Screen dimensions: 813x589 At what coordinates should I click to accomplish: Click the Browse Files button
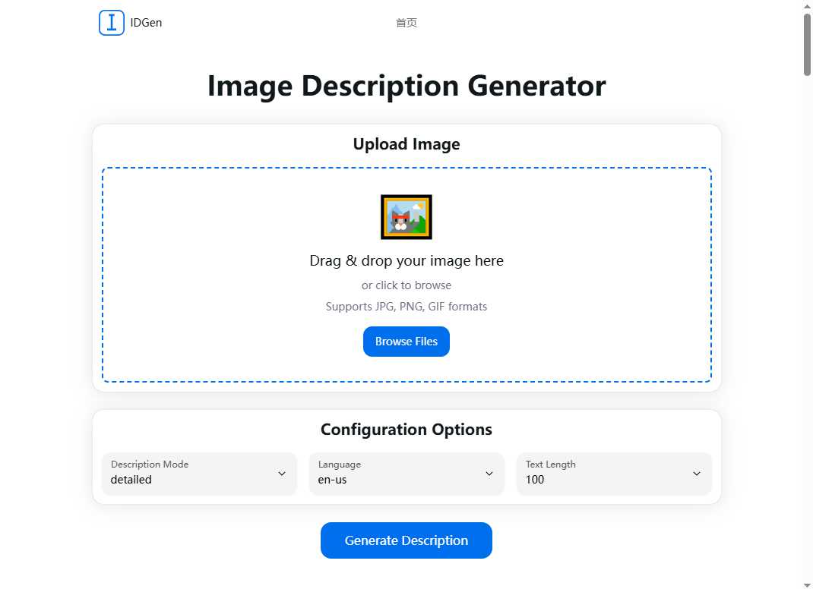(x=406, y=342)
